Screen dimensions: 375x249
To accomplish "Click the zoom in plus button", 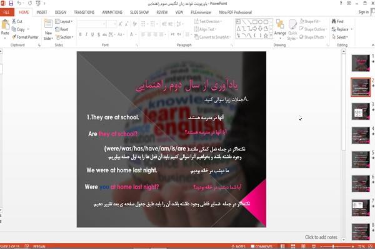I will point(353,246).
